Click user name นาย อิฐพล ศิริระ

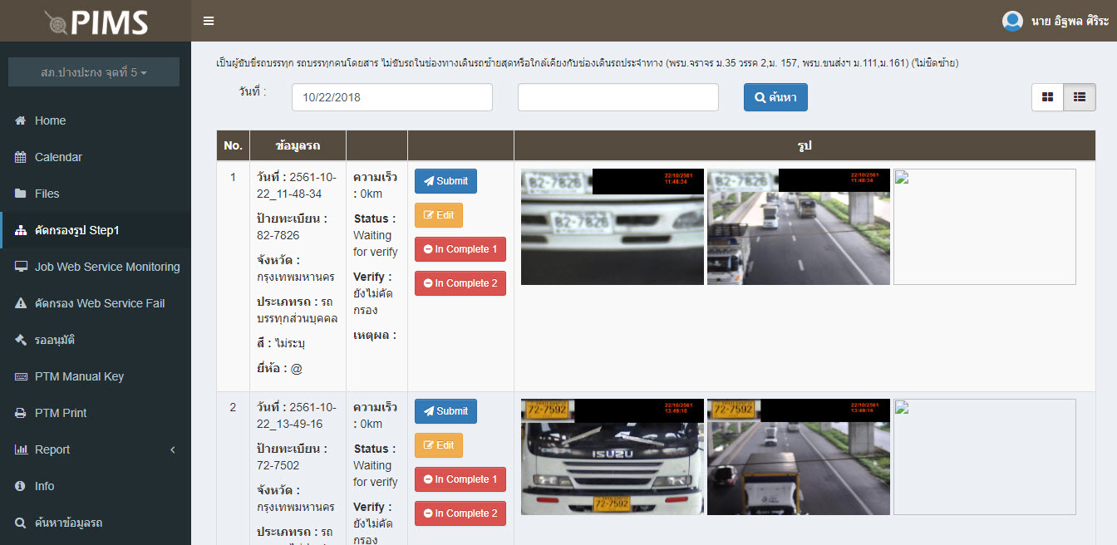pyautogui.click(x=1070, y=21)
